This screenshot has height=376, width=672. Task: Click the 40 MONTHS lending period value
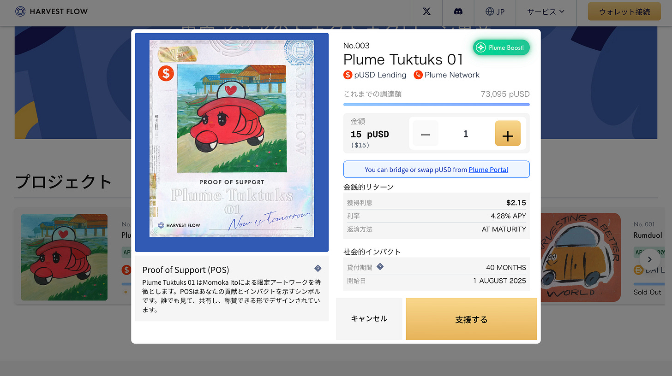506,267
